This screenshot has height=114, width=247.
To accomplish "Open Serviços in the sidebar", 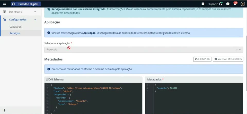I will (14, 33).
